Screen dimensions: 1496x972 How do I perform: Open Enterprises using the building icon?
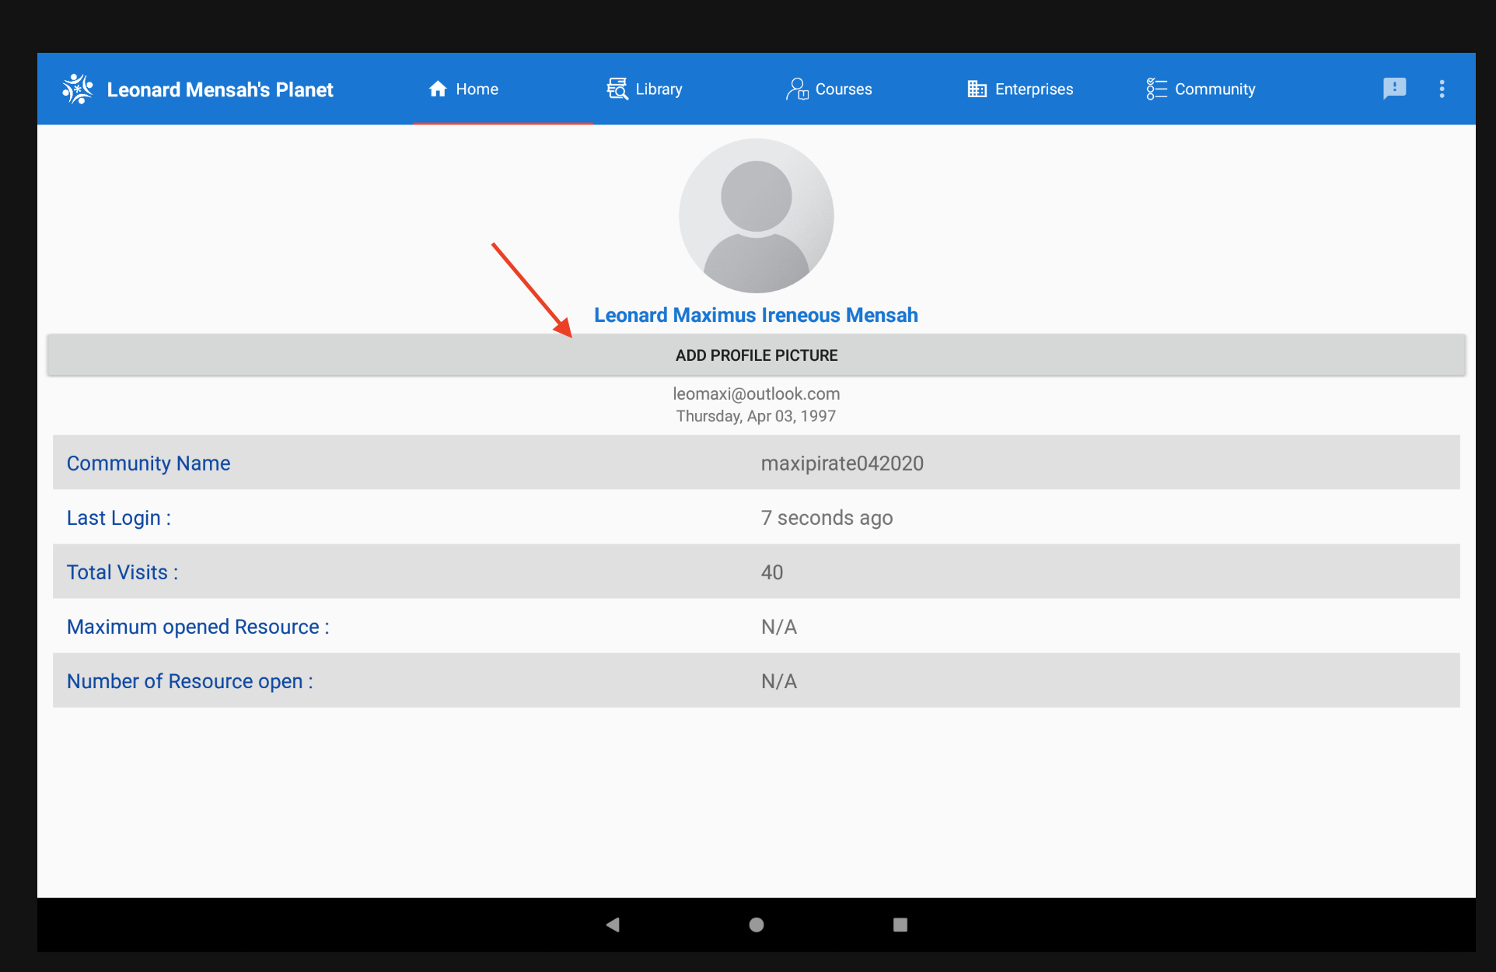[x=977, y=89]
